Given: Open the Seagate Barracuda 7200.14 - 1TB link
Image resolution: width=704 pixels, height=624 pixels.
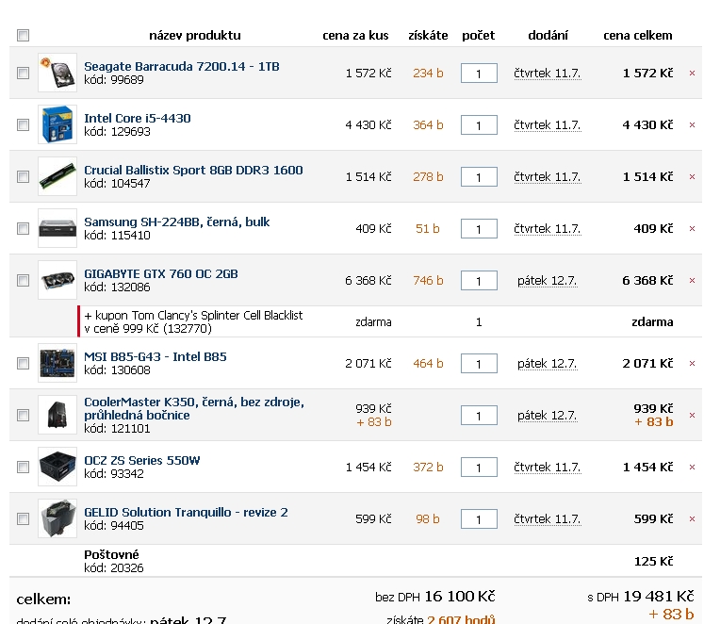Looking at the screenshot, I should coord(181,67).
